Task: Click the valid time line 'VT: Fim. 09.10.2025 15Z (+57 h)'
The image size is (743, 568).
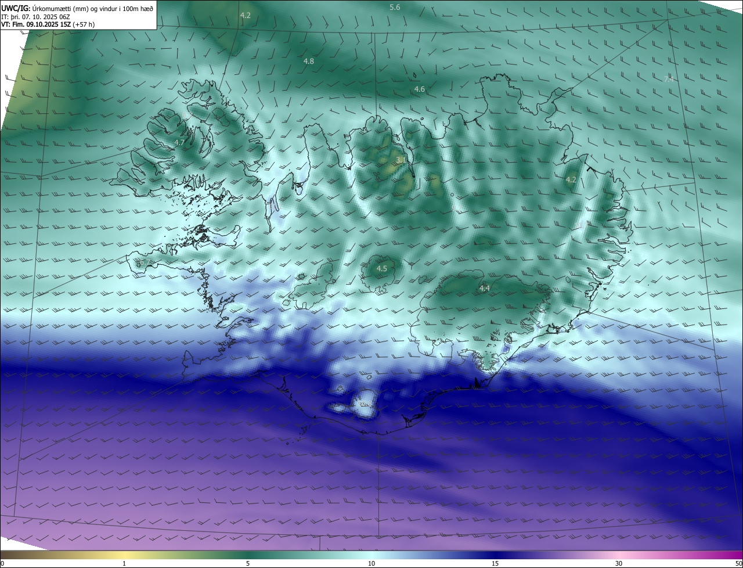Action: coord(48,24)
